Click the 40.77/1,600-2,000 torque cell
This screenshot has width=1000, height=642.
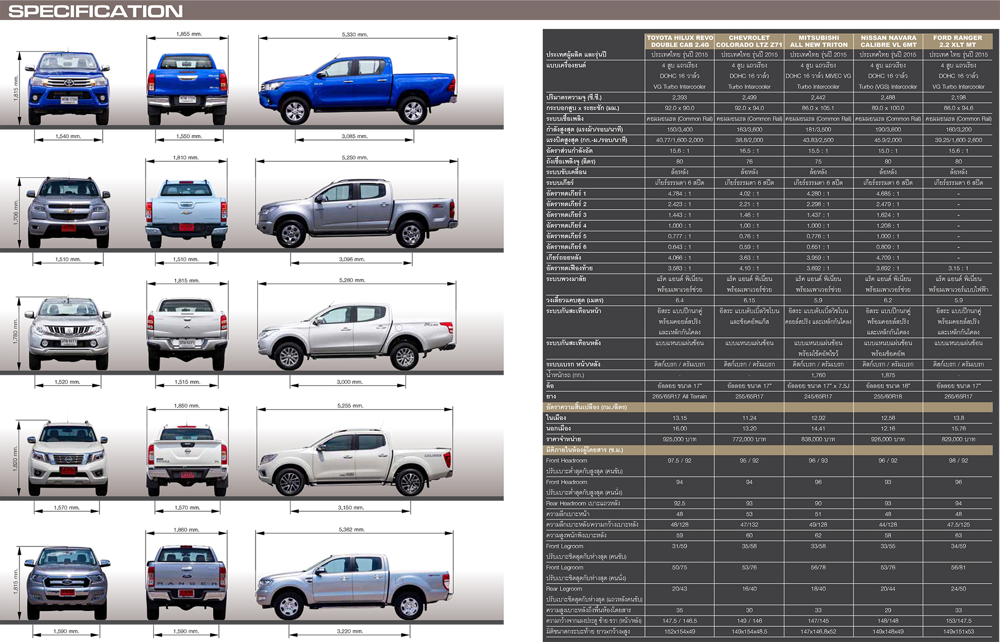click(x=679, y=140)
